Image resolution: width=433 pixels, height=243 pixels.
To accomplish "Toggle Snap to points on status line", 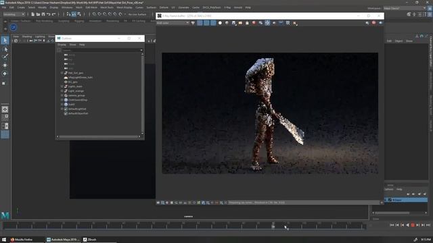I will click(105, 14).
